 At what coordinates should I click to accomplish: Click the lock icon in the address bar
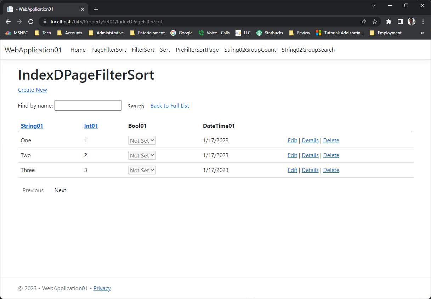click(x=45, y=22)
